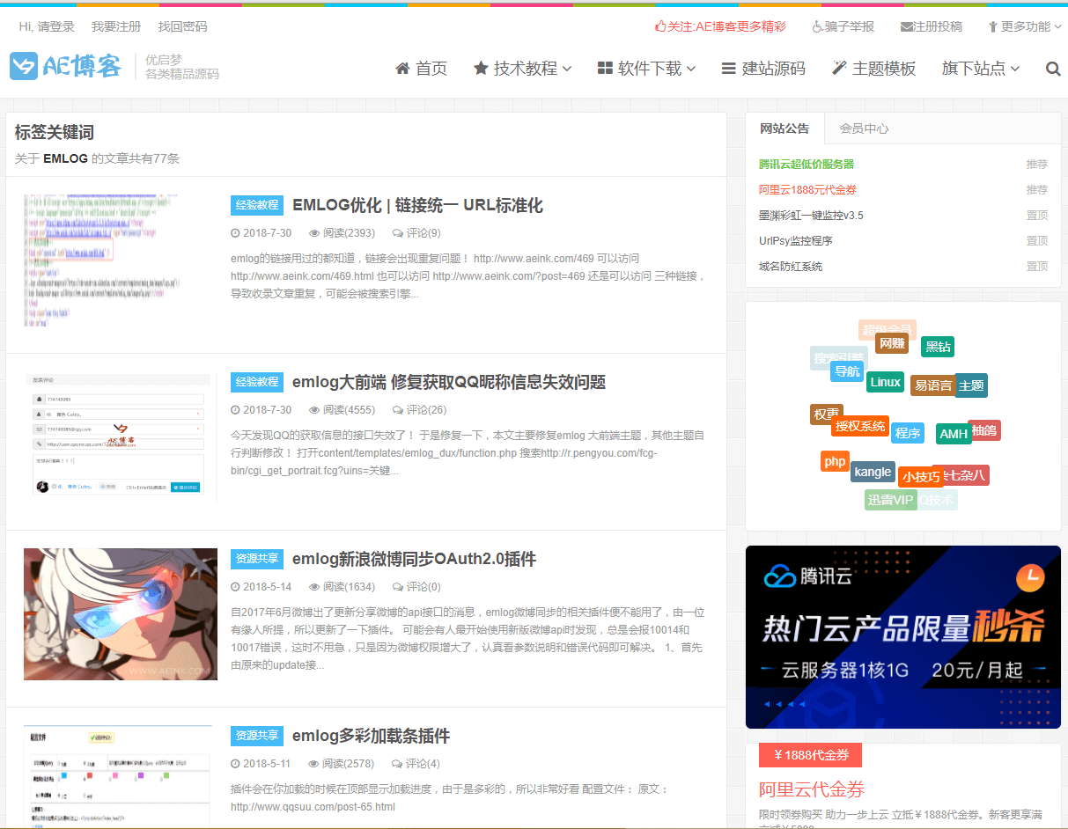
Task: Click the 腾讯云超低价服务器 link
Action: 807,164
